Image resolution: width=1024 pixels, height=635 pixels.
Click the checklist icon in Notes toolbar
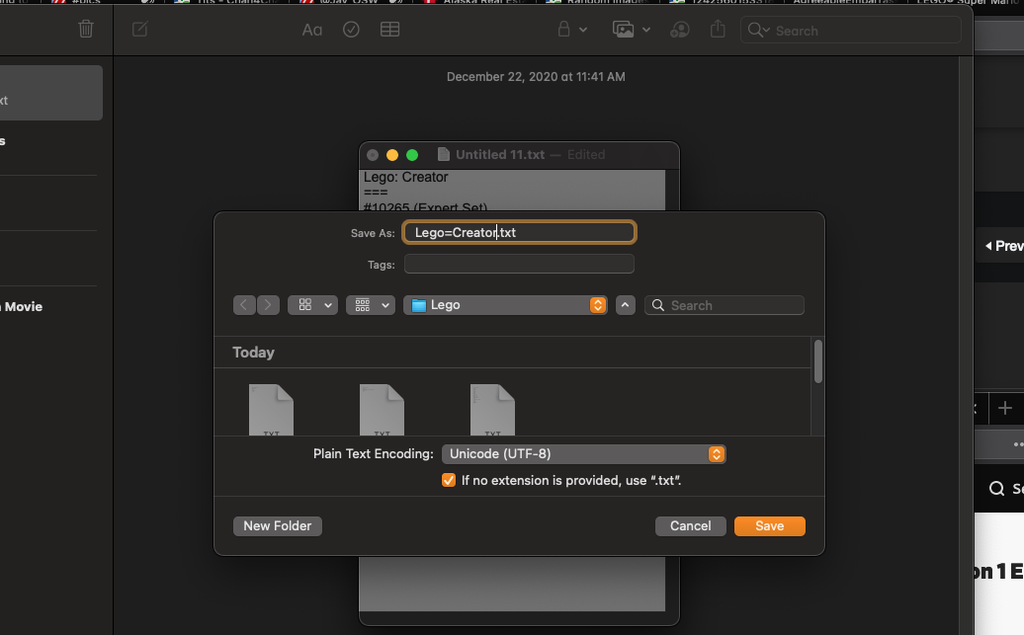point(351,30)
